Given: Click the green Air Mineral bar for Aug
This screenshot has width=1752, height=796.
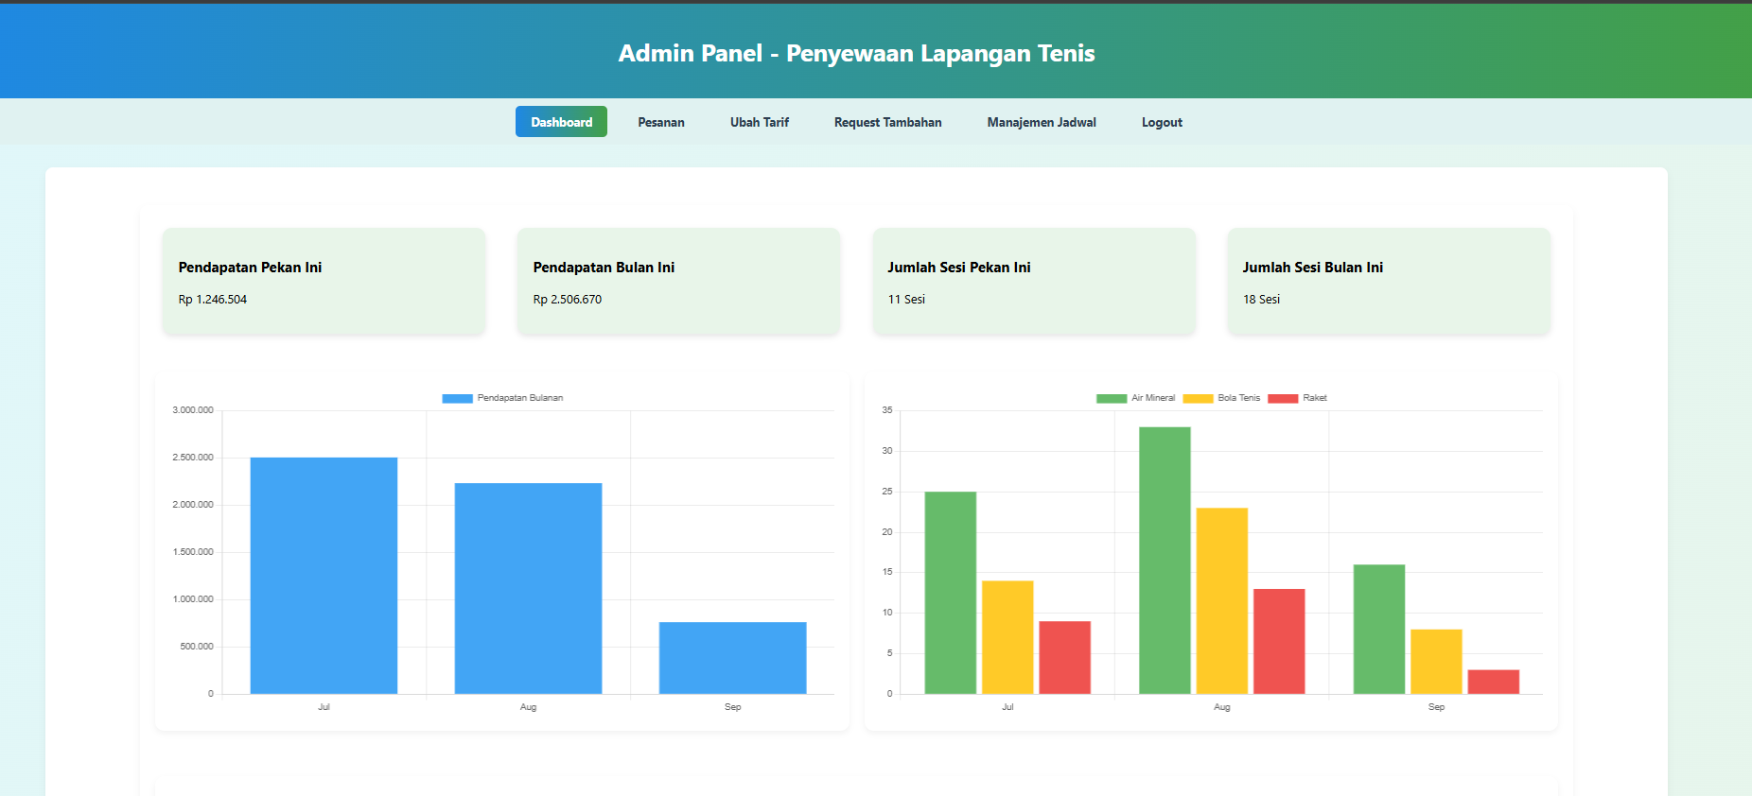Looking at the screenshot, I should [1165, 560].
